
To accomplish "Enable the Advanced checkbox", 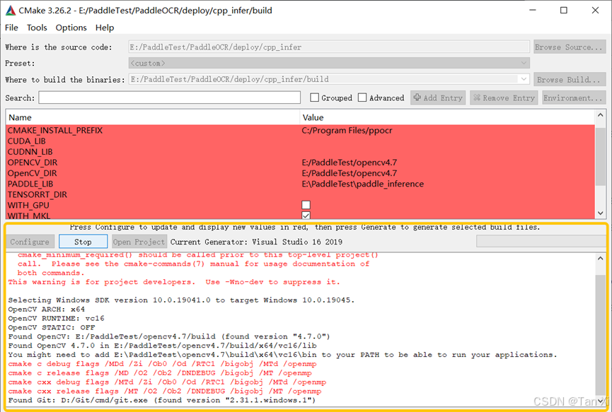I will 362,98.
